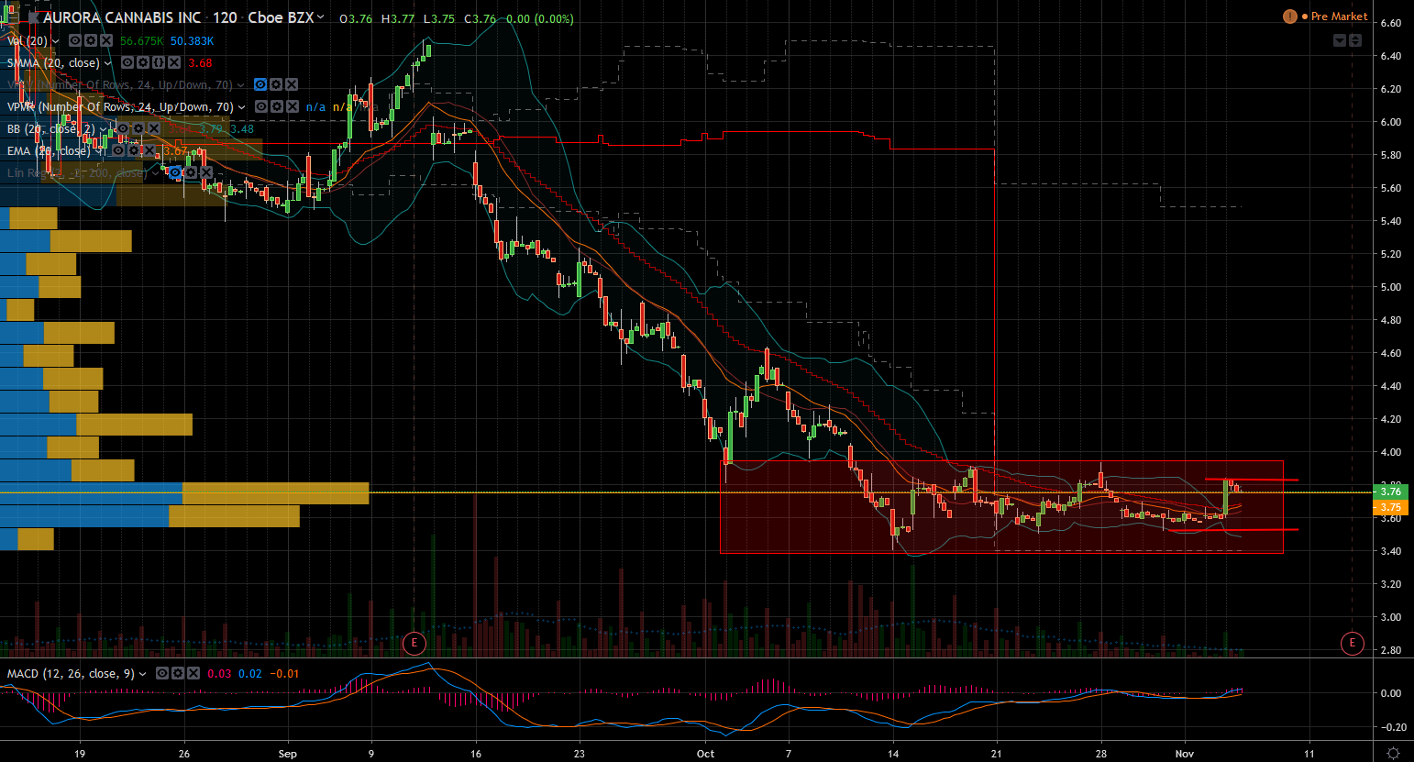Expand the SMMA (20, close) dropdown arrow

pyautogui.click(x=108, y=63)
